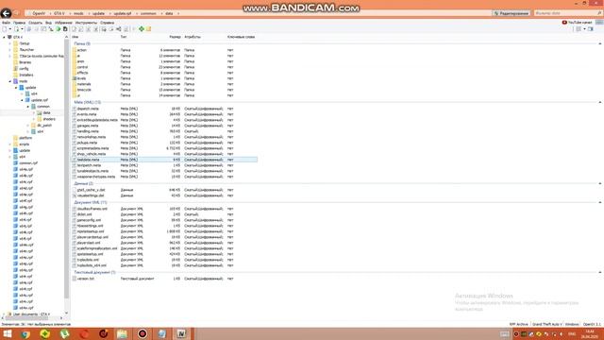Select the update.rpf breadcrumb segment
This screenshot has width=604, height=340.
pos(122,13)
